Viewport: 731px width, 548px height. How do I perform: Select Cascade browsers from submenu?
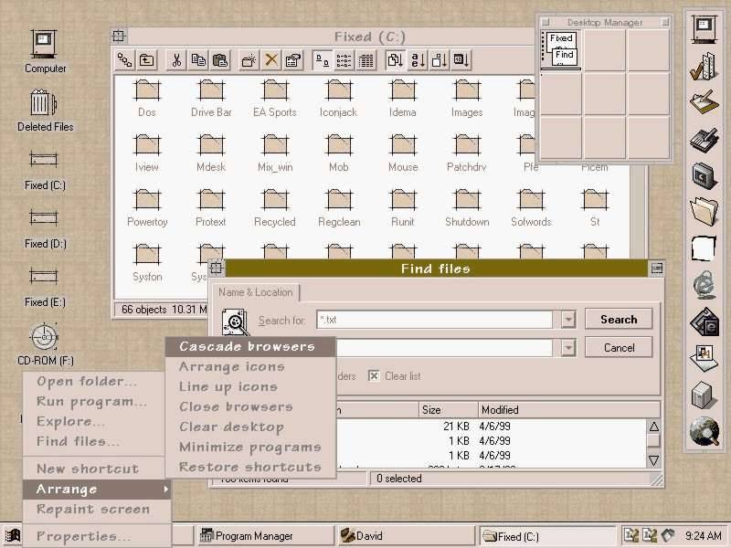[x=247, y=346]
